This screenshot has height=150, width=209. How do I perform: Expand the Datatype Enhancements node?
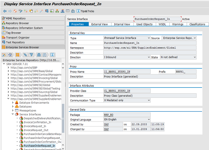(x=13, y=102)
